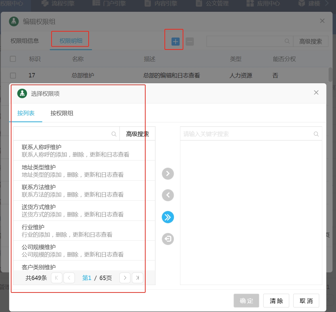Image resolution: width=336 pixels, height=312 pixels.
Task: Cancel with the 取消 button
Action: [306, 301]
